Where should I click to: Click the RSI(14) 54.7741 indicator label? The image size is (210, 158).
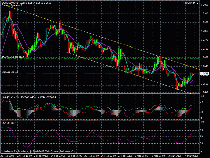[x=10, y=97]
